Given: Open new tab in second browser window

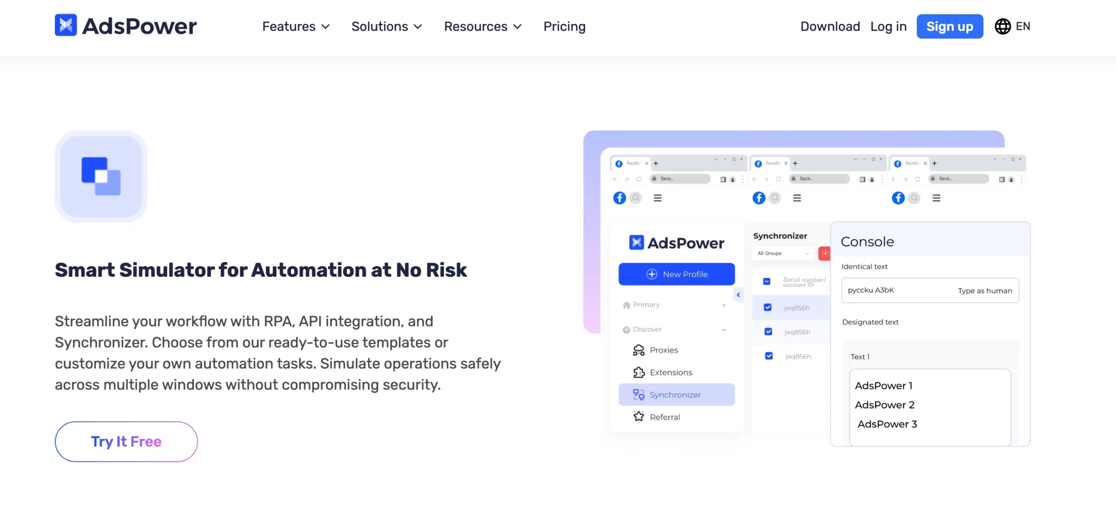Looking at the screenshot, I should pos(795,163).
